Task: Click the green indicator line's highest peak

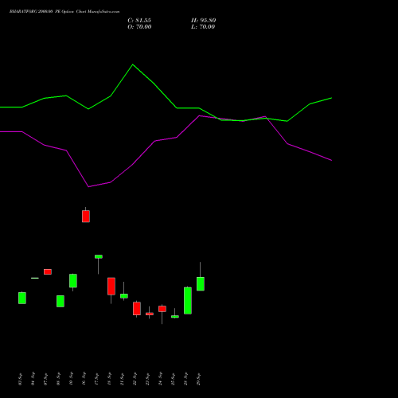Action: (133, 64)
